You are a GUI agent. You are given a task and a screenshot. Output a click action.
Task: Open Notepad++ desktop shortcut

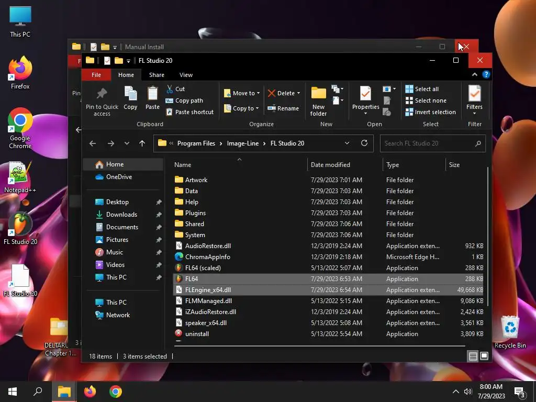point(20,177)
